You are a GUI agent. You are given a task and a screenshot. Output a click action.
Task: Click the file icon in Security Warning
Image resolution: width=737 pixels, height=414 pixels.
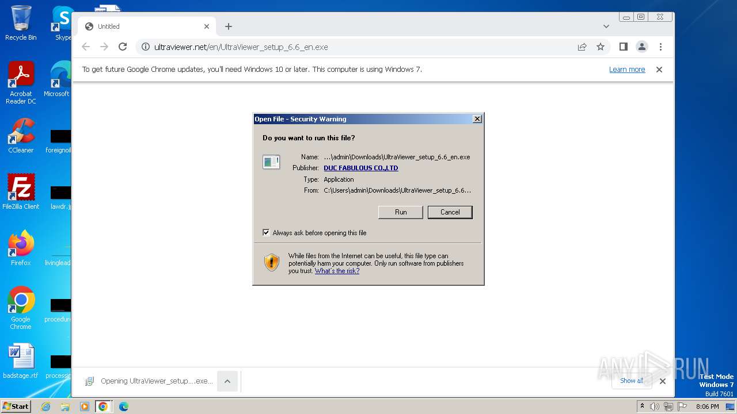pyautogui.click(x=271, y=162)
